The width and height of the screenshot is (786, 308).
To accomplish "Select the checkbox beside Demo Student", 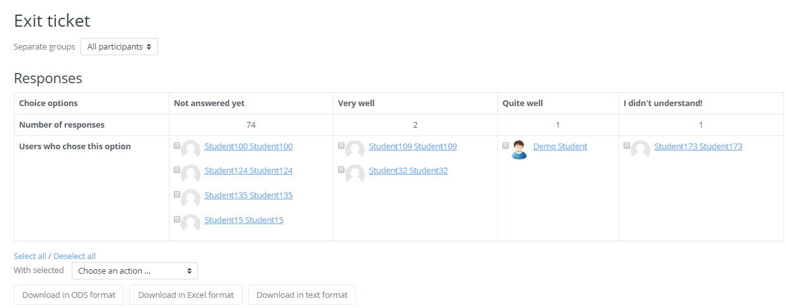I will point(506,145).
